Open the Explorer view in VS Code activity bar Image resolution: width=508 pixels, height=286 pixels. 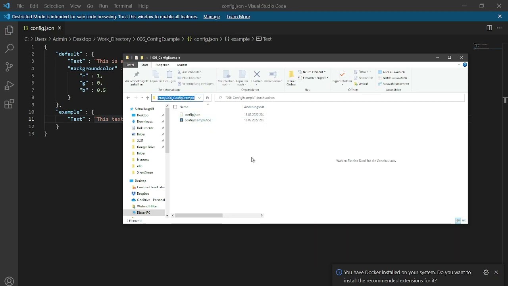click(x=9, y=31)
